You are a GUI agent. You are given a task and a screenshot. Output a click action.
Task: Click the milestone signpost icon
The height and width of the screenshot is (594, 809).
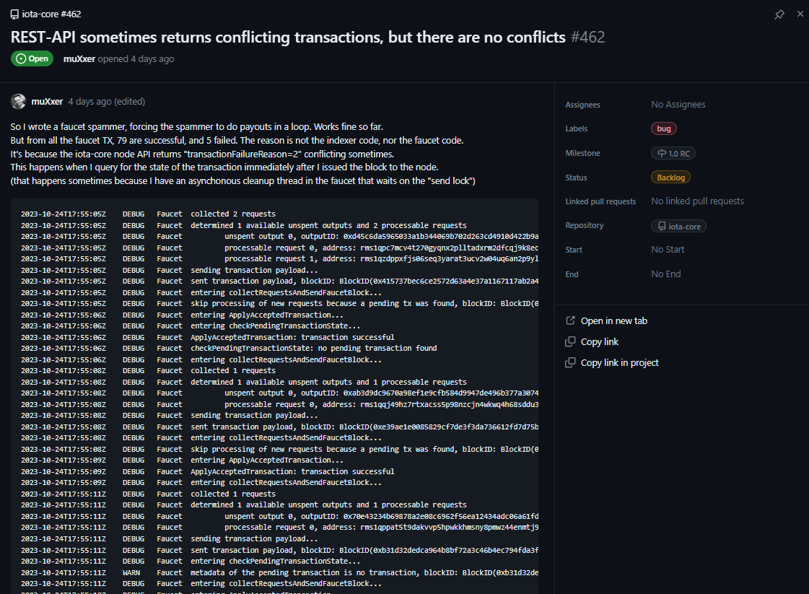tap(662, 153)
